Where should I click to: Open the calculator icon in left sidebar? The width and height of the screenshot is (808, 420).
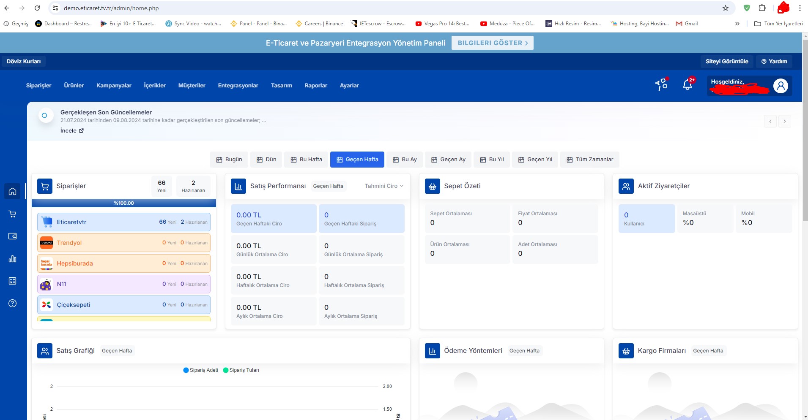point(13,281)
